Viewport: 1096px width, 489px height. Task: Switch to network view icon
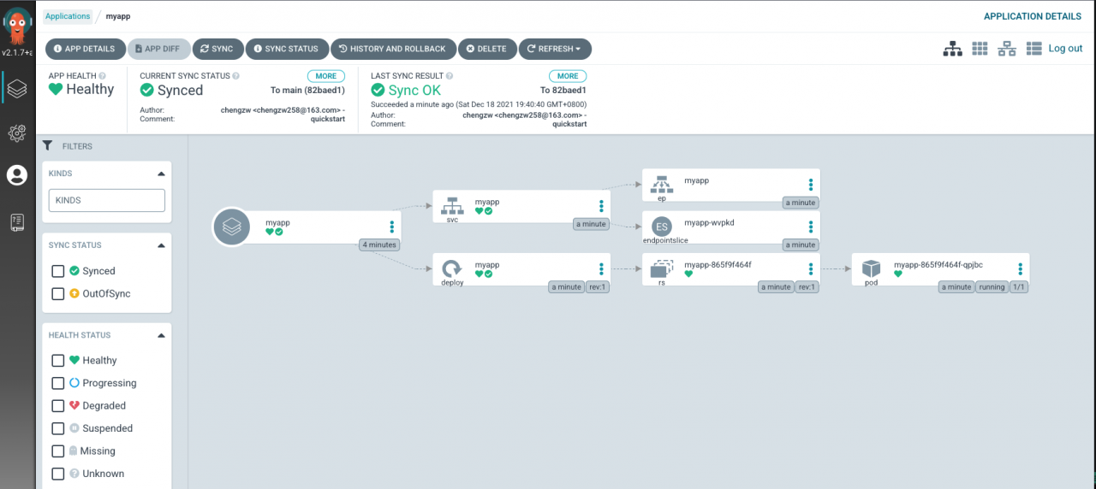coord(1007,49)
